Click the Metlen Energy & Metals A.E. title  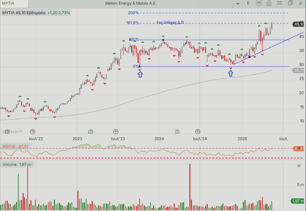click(131, 3)
